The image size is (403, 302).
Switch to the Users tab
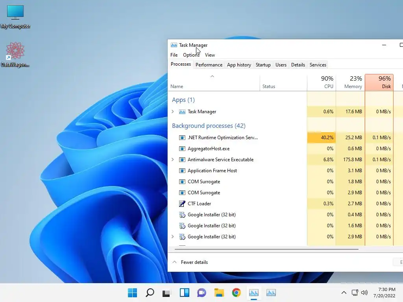[281, 65]
